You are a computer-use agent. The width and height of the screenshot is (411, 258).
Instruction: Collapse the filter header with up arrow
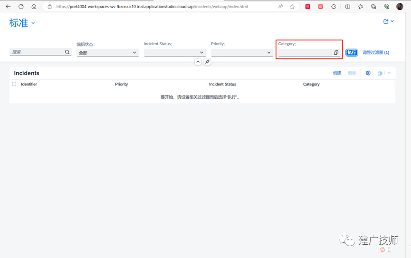(198, 62)
